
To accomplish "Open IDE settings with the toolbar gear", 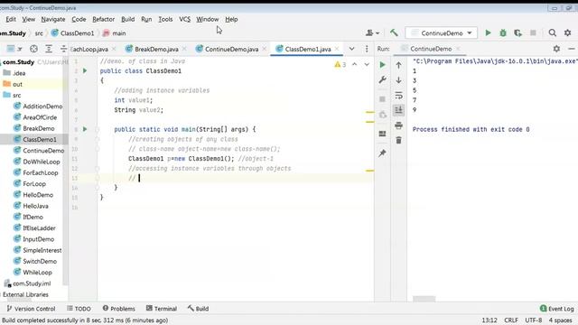I will coord(568,33).
